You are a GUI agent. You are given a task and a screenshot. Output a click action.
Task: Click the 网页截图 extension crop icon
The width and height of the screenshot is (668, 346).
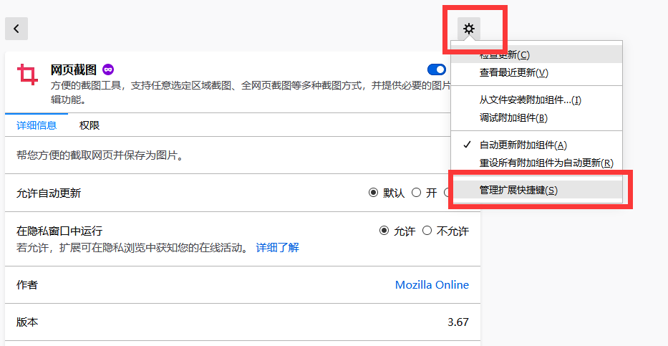(27, 75)
